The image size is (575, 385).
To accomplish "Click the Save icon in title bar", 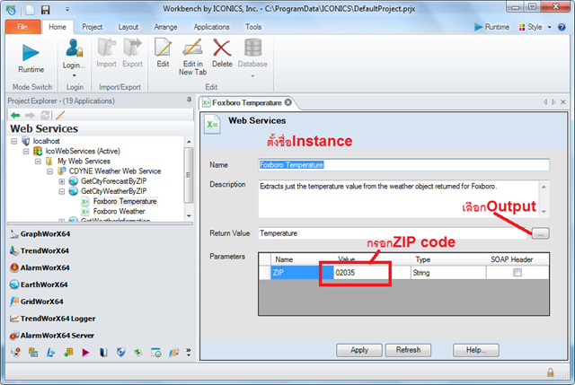I will point(46,10).
